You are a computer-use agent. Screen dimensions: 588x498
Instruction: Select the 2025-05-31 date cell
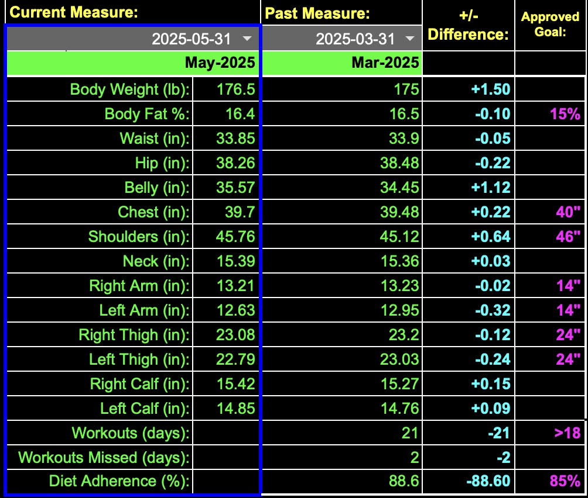pos(191,39)
